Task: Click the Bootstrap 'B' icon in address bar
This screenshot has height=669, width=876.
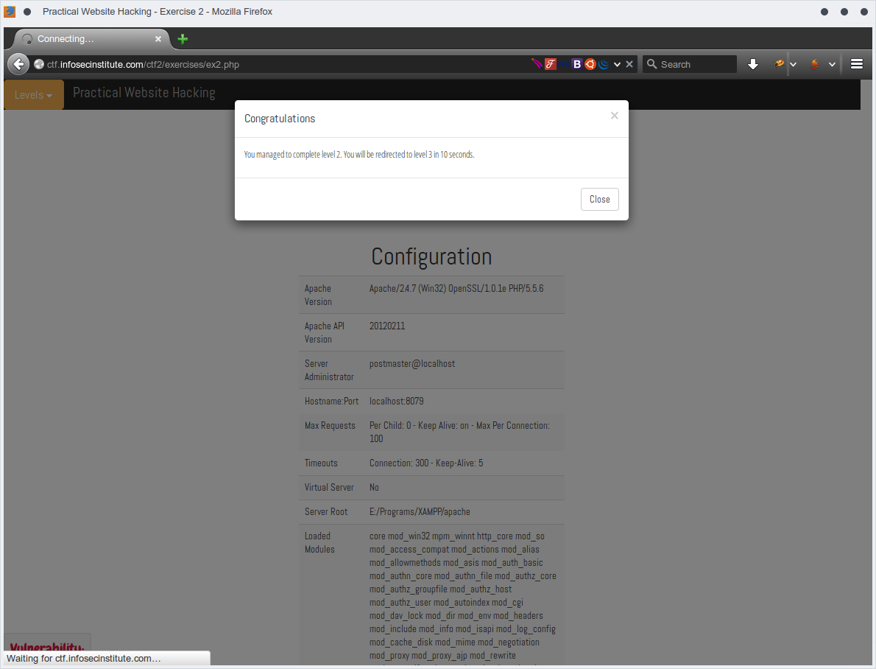Action: [x=577, y=64]
